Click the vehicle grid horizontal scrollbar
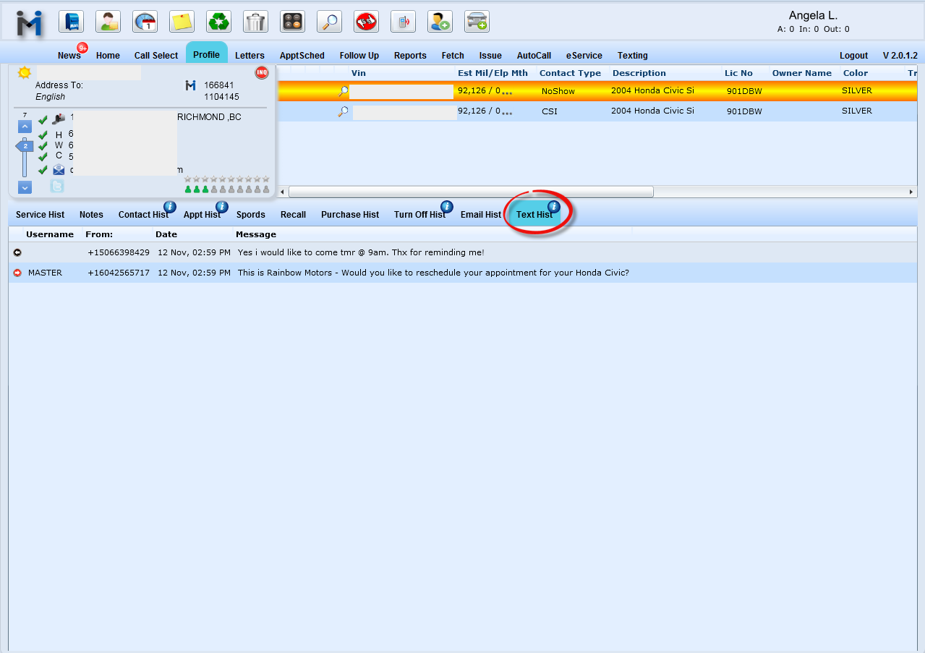 (471, 192)
